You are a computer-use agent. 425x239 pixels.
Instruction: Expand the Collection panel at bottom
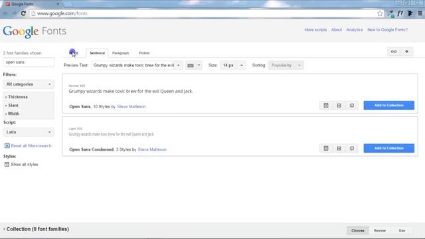pyautogui.click(x=37, y=229)
